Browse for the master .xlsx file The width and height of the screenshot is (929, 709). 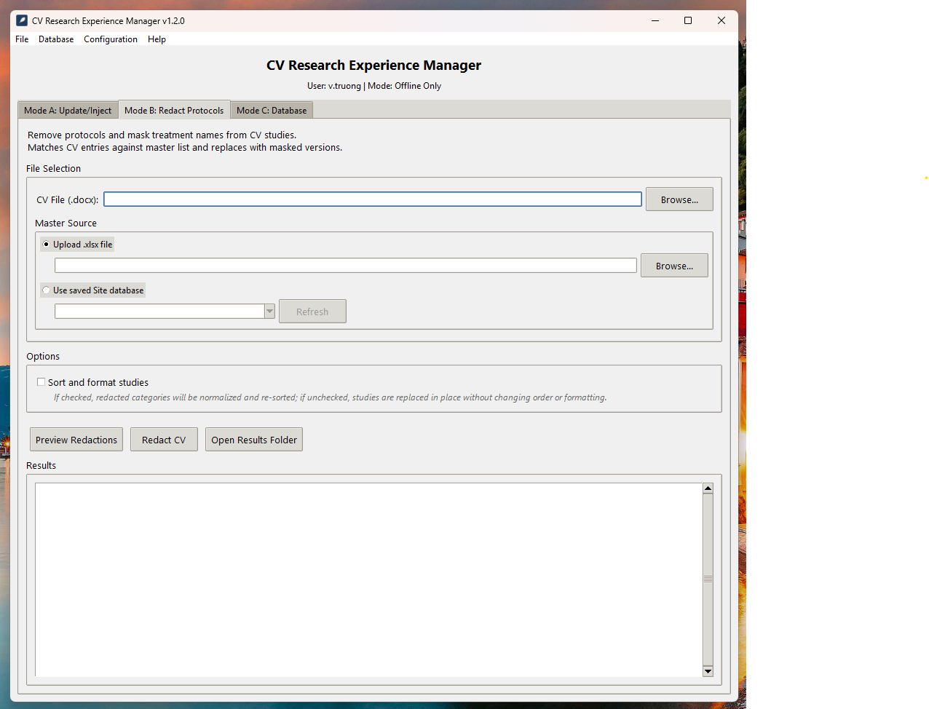(674, 266)
